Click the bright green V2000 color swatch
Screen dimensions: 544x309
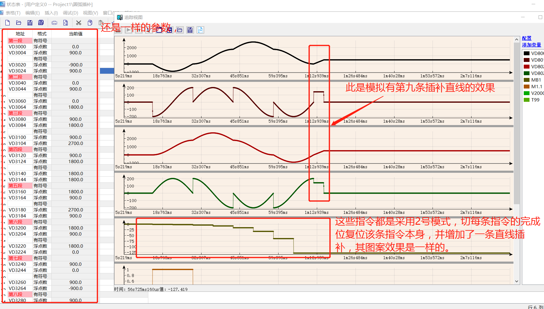(526, 93)
